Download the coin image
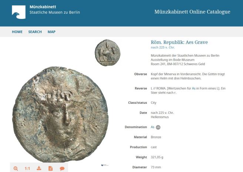This screenshot has height=172, width=243. click(39, 168)
